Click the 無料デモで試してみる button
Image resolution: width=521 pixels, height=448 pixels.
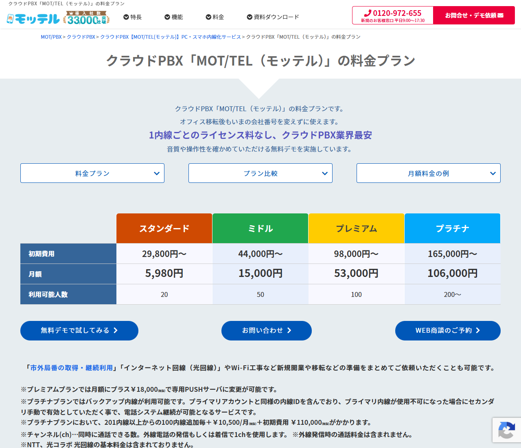[79, 331]
